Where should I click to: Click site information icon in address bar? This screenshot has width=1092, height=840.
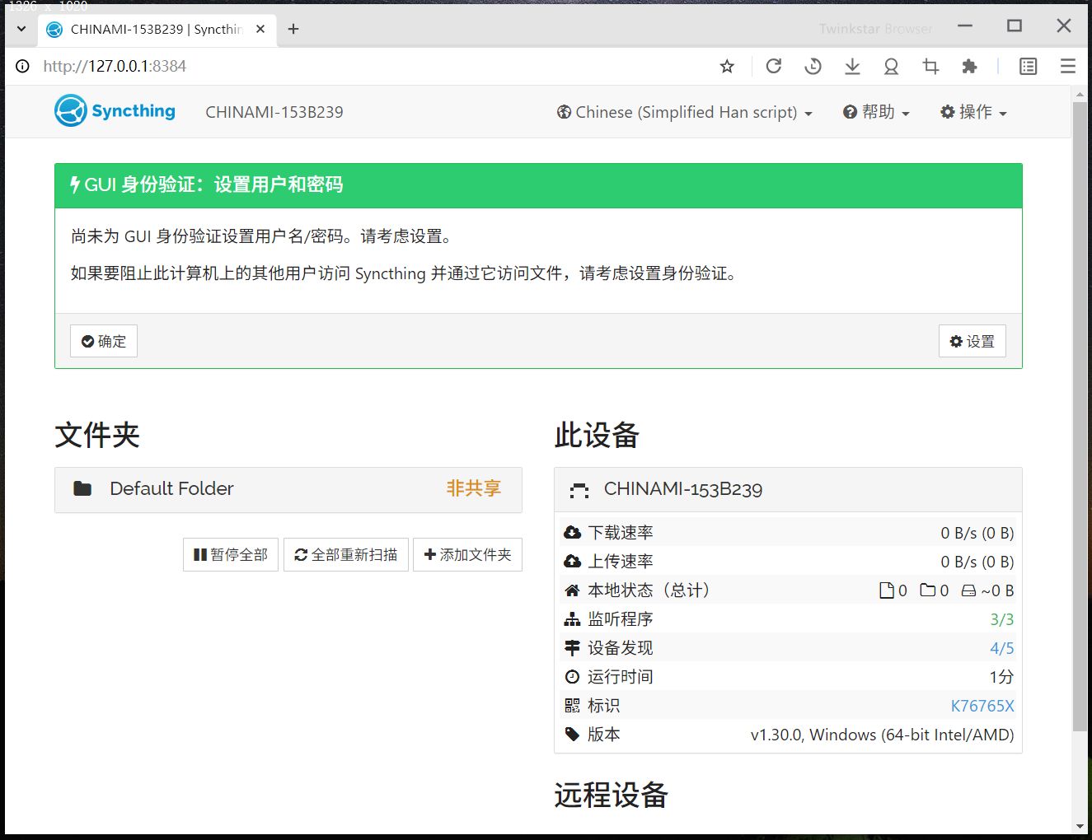point(23,66)
